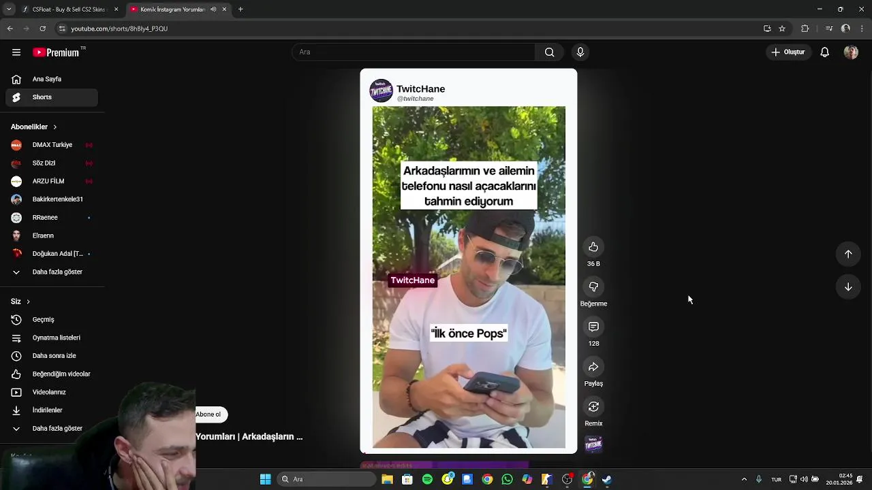Open the tab search dropdown arrow

[8, 10]
